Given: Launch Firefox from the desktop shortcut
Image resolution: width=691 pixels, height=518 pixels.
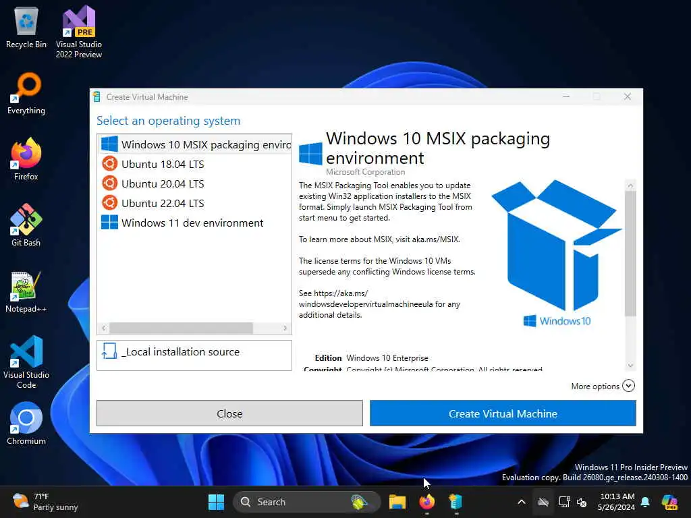Looking at the screenshot, I should pos(26,159).
